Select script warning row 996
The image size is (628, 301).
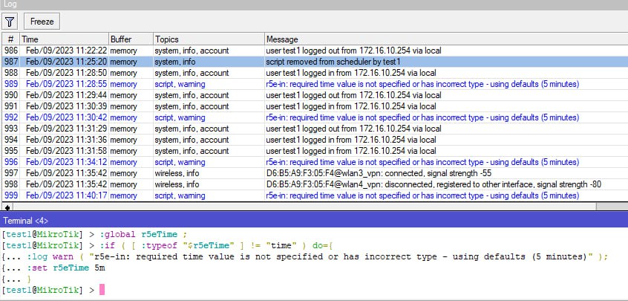pos(315,162)
